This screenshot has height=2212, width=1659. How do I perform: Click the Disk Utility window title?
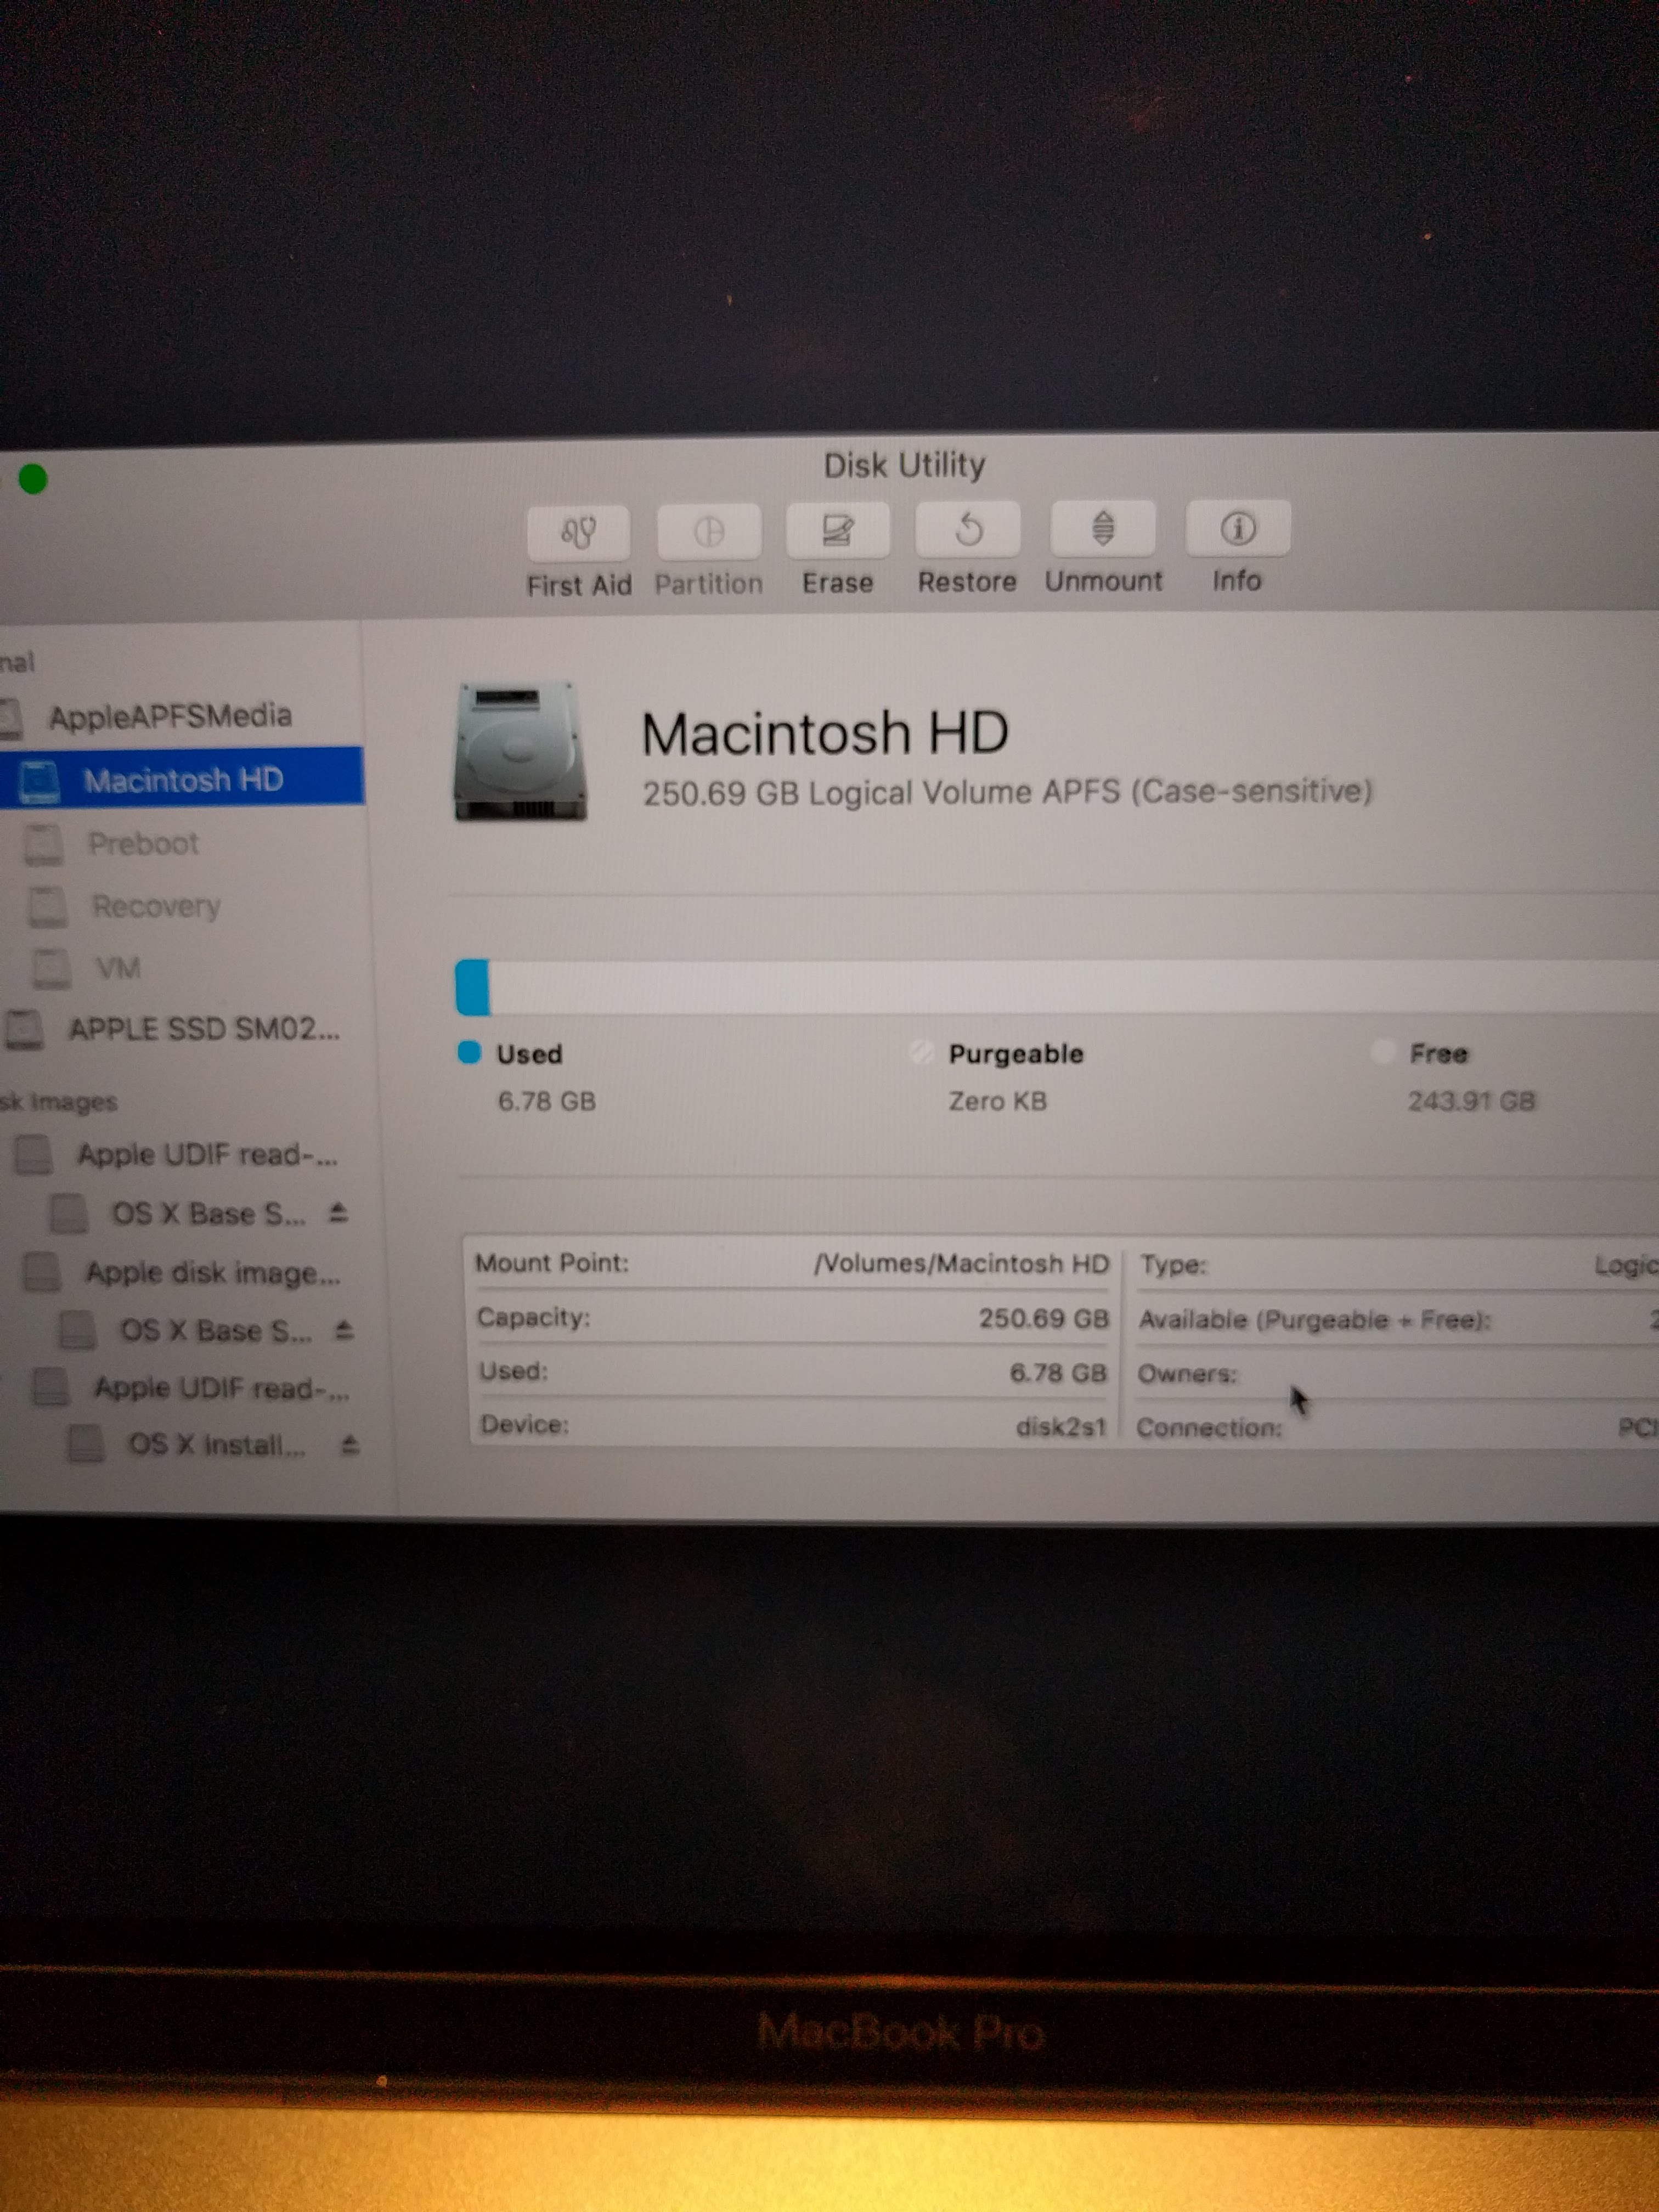point(904,465)
